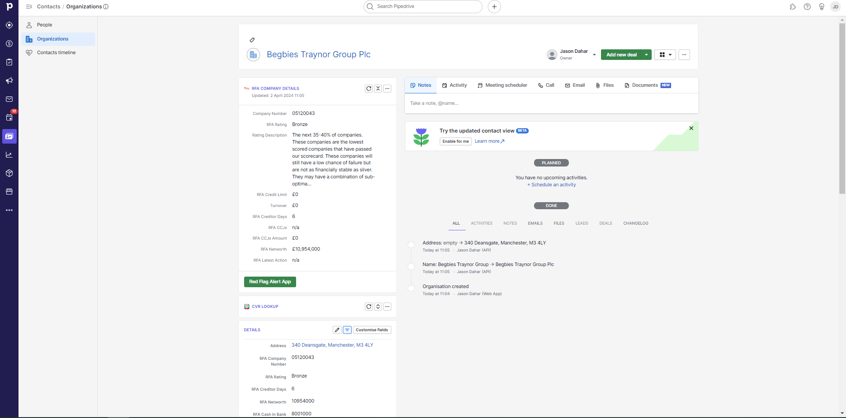
Task: Open the Email tab
Action: pos(575,85)
